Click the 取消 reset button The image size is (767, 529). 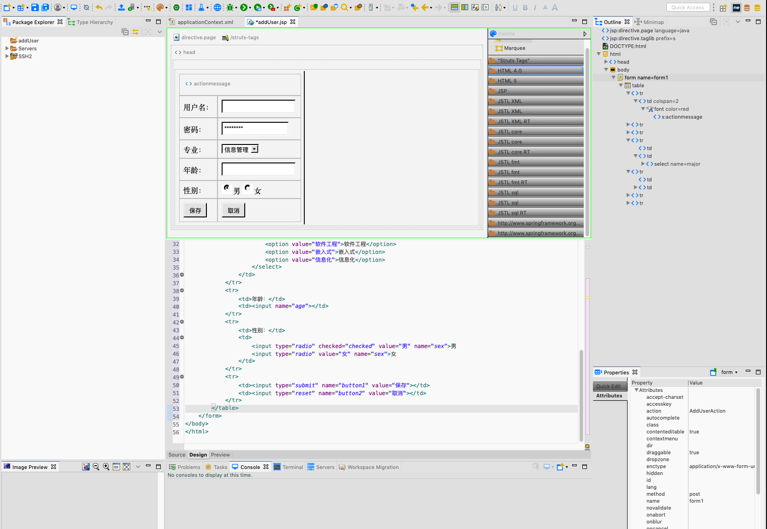point(233,210)
